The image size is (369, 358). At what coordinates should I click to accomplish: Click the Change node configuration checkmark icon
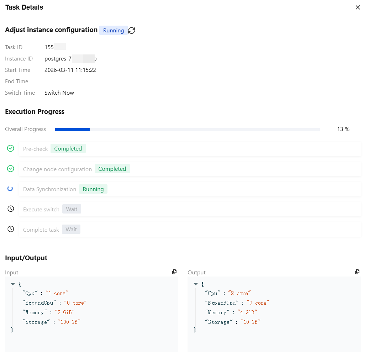coord(11,169)
